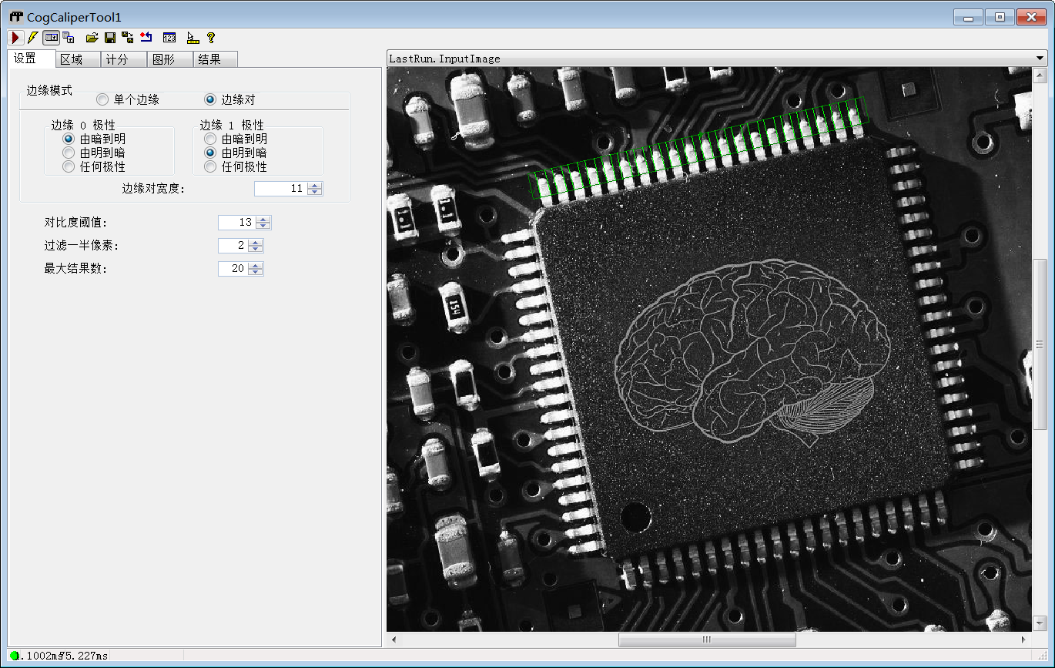Minimize the CogCaliperTool1 window
The width and height of the screenshot is (1055, 668).
coord(968,17)
